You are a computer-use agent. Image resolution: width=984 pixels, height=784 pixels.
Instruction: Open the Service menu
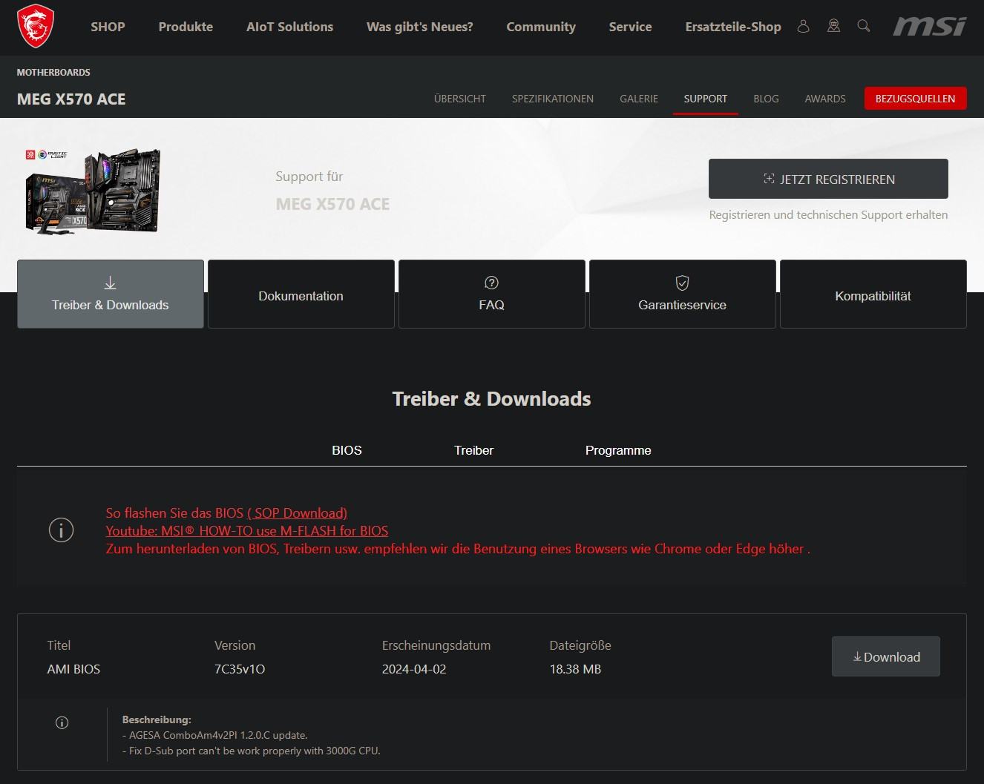tap(630, 27)
